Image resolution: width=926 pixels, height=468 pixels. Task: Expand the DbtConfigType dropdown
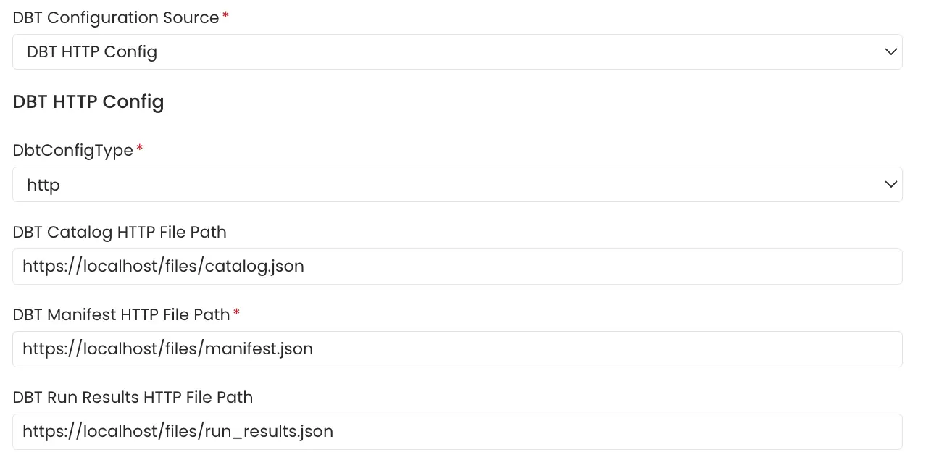tap(457, 185)
